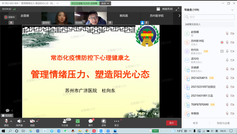Open the participants list from the toolbar
237x134 pixels.
(65, 122)
